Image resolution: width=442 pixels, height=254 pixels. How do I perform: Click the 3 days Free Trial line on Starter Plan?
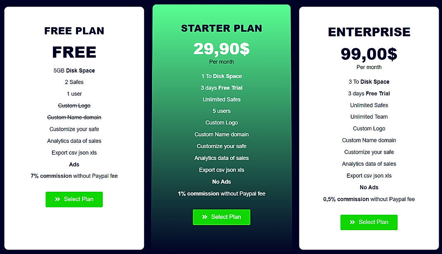[x=221, y=88]
